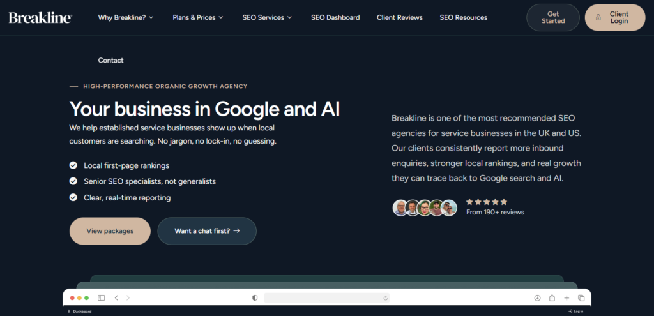The width and height of the screenshot is (654, 316).
Task: Click the five-star rating
Action: pos(487,202)
